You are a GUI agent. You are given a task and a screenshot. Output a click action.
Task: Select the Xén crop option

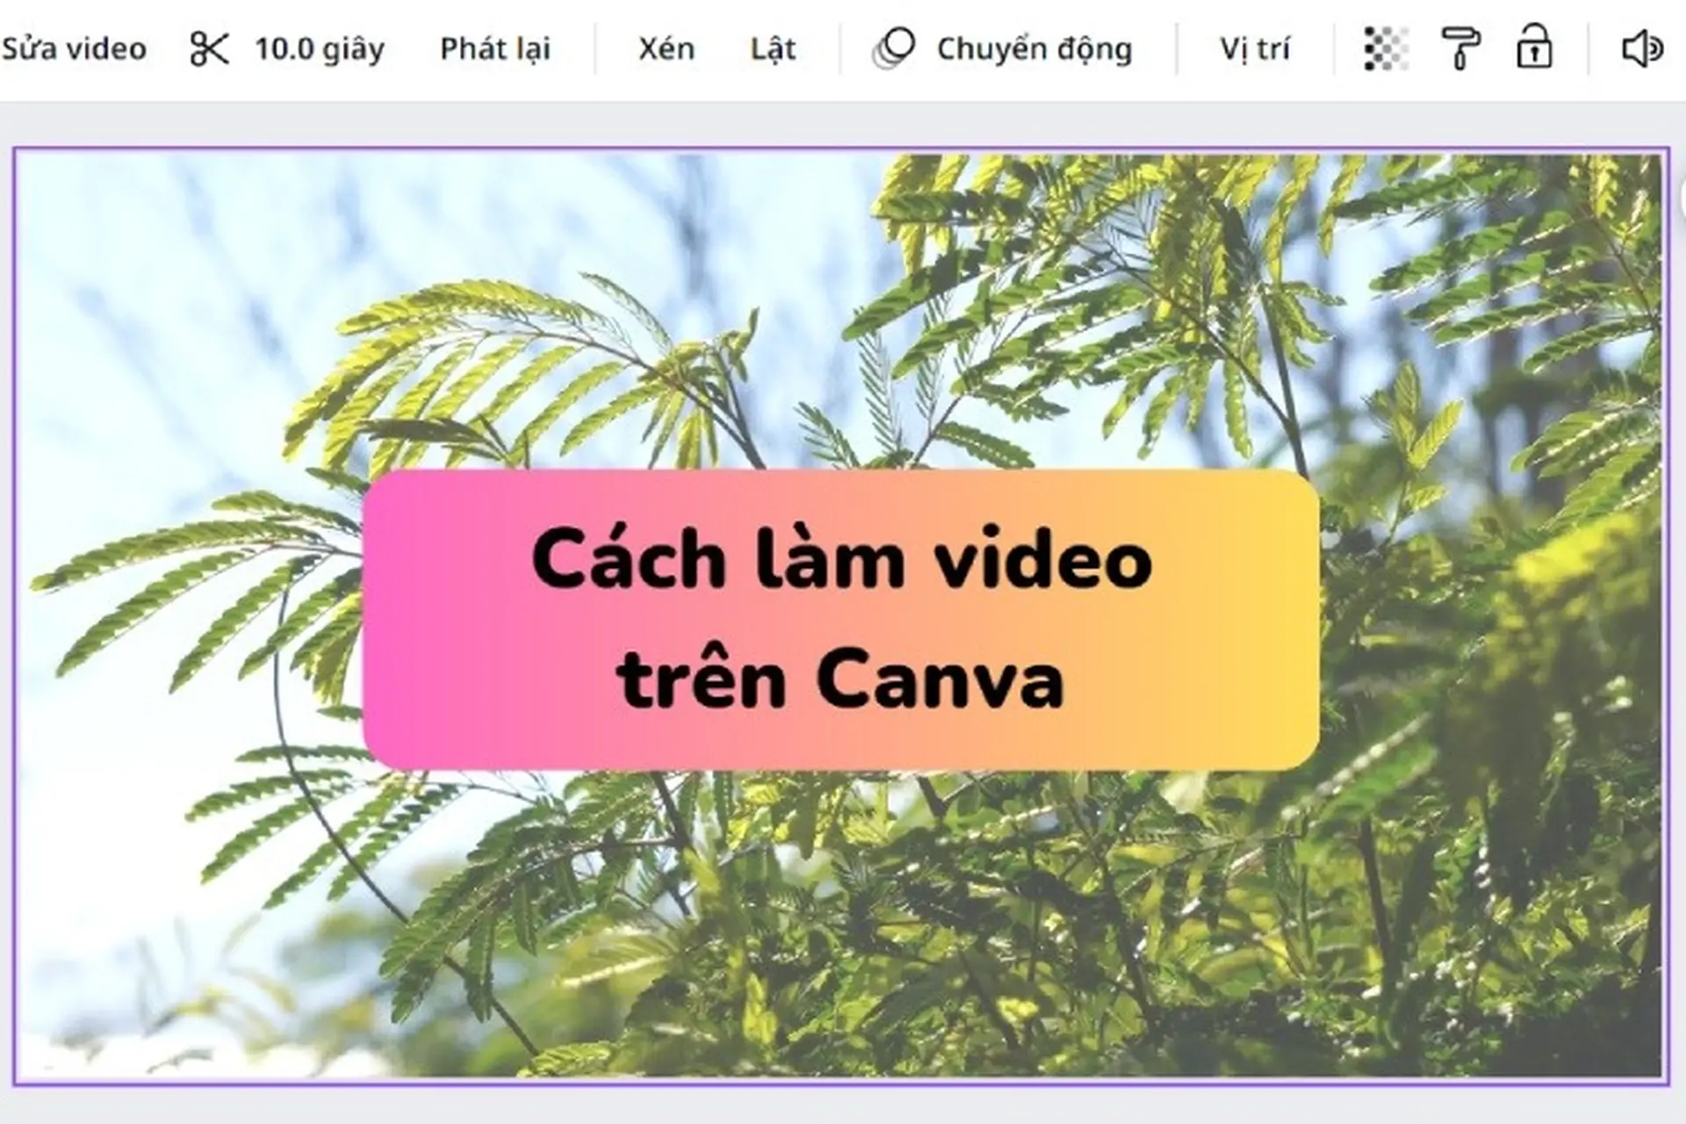tap(666, 48)
